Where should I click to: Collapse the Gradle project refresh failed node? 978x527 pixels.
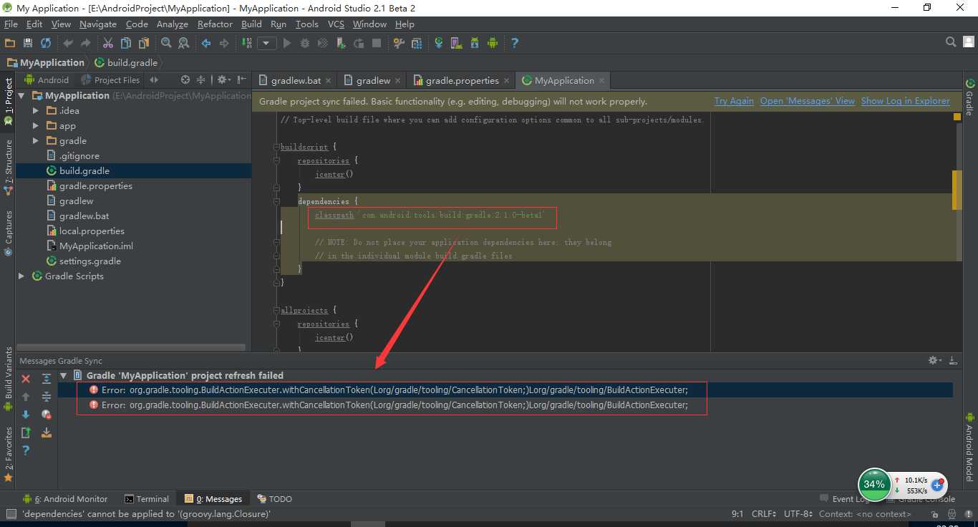63,375
